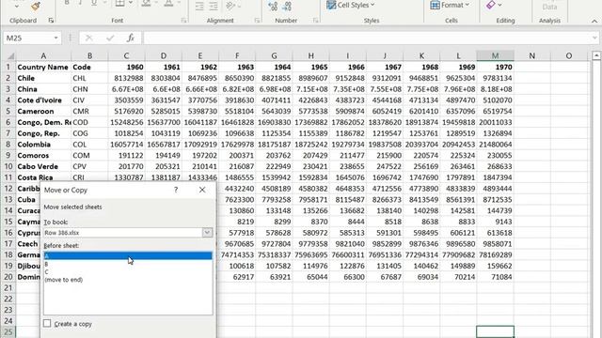
Task: Click the 1965 header cell
Action: pos(310,67)
